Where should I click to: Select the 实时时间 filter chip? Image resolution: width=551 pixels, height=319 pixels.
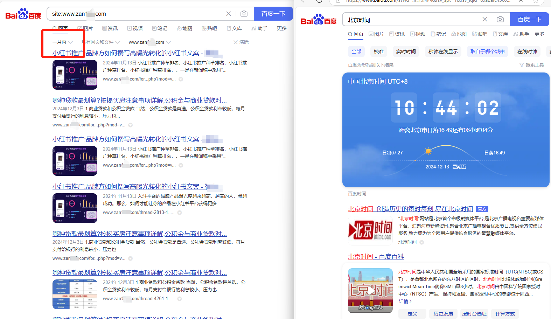pyautogui.click(x=406, y=51)
